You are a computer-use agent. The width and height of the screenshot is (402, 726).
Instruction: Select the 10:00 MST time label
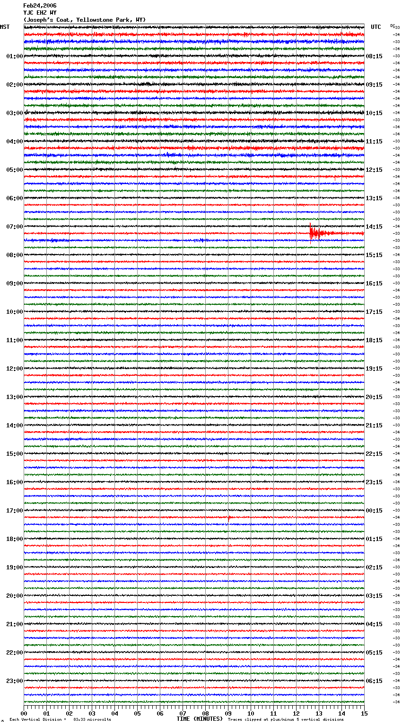(15, 312)
